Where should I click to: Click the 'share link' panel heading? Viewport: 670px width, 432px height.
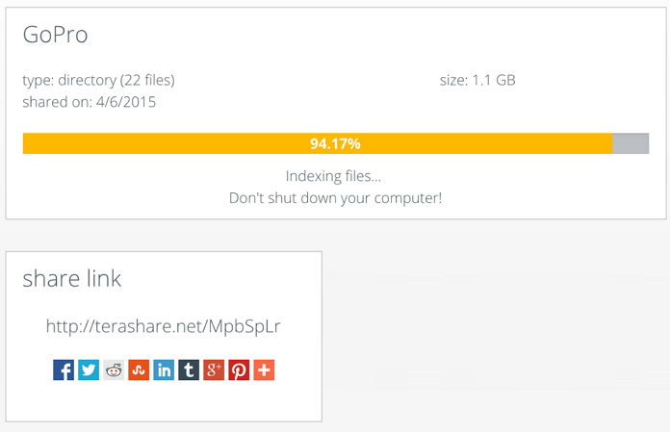[72, 278]
